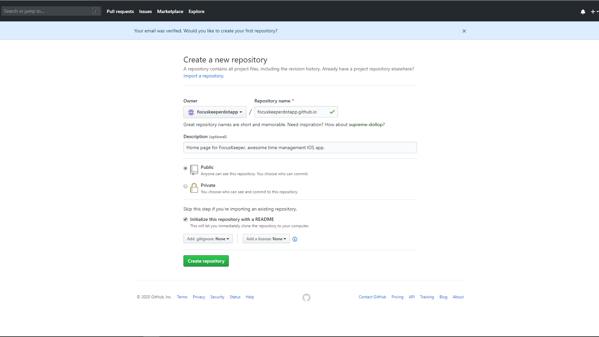This screenshot has width=599, height=337.
Task: Click the public repository book icon
Action: point(194,170)
